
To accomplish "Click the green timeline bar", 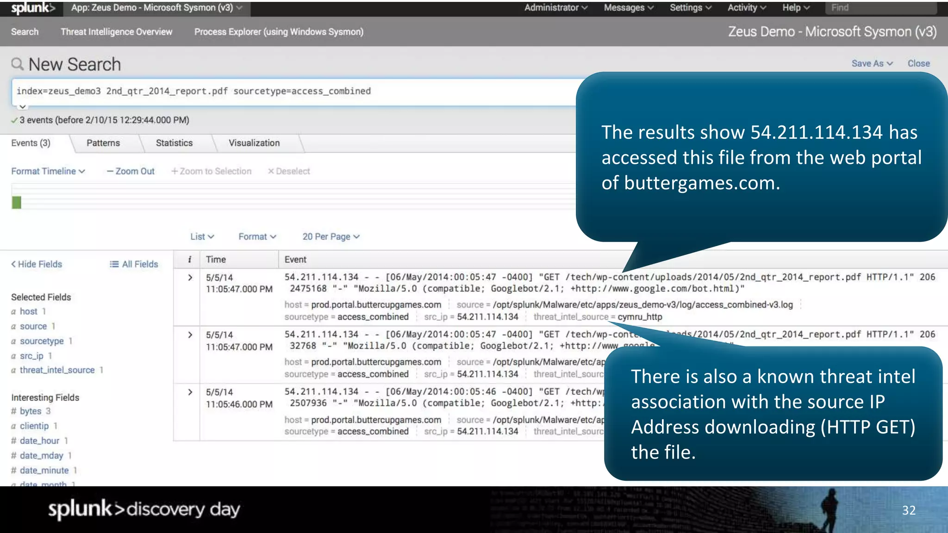I will [17, 202].
